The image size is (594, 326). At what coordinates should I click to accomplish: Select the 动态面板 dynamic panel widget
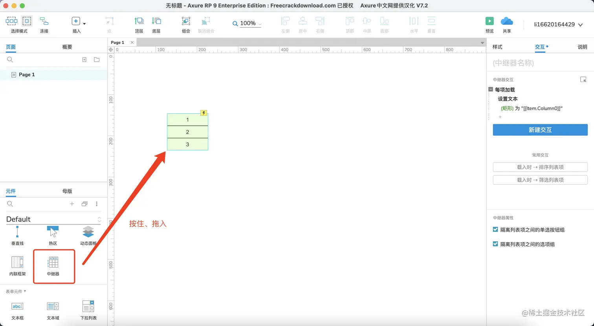point(88,236)
